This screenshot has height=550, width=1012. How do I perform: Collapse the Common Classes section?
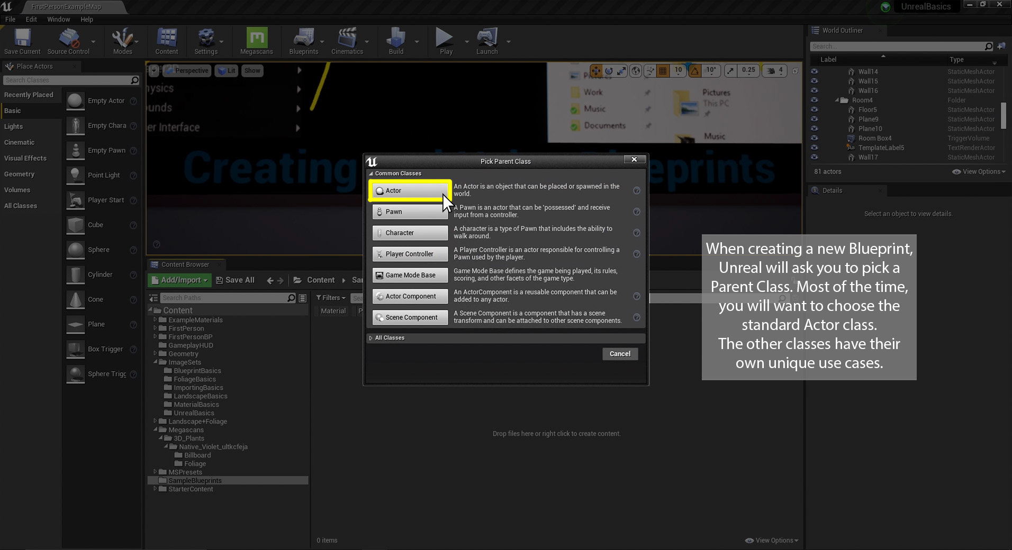click(x=371, y=173)
